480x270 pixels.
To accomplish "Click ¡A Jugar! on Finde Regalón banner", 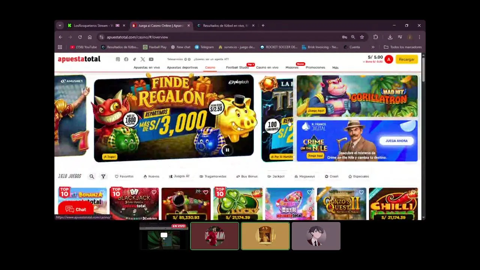I will 109,157.
